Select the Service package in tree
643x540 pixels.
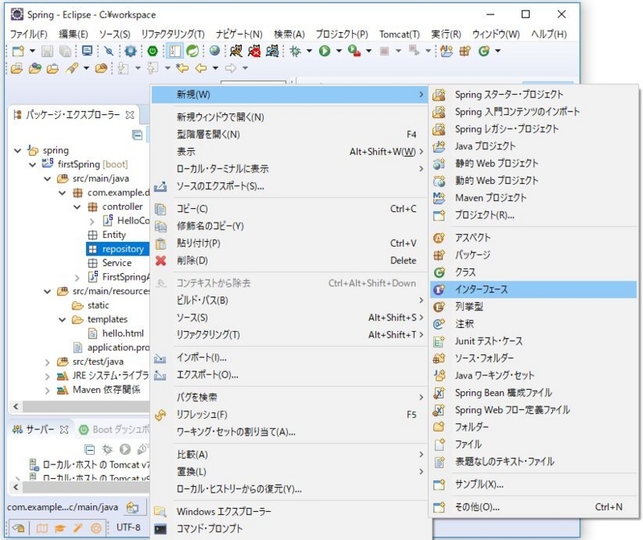click(117, 263)
